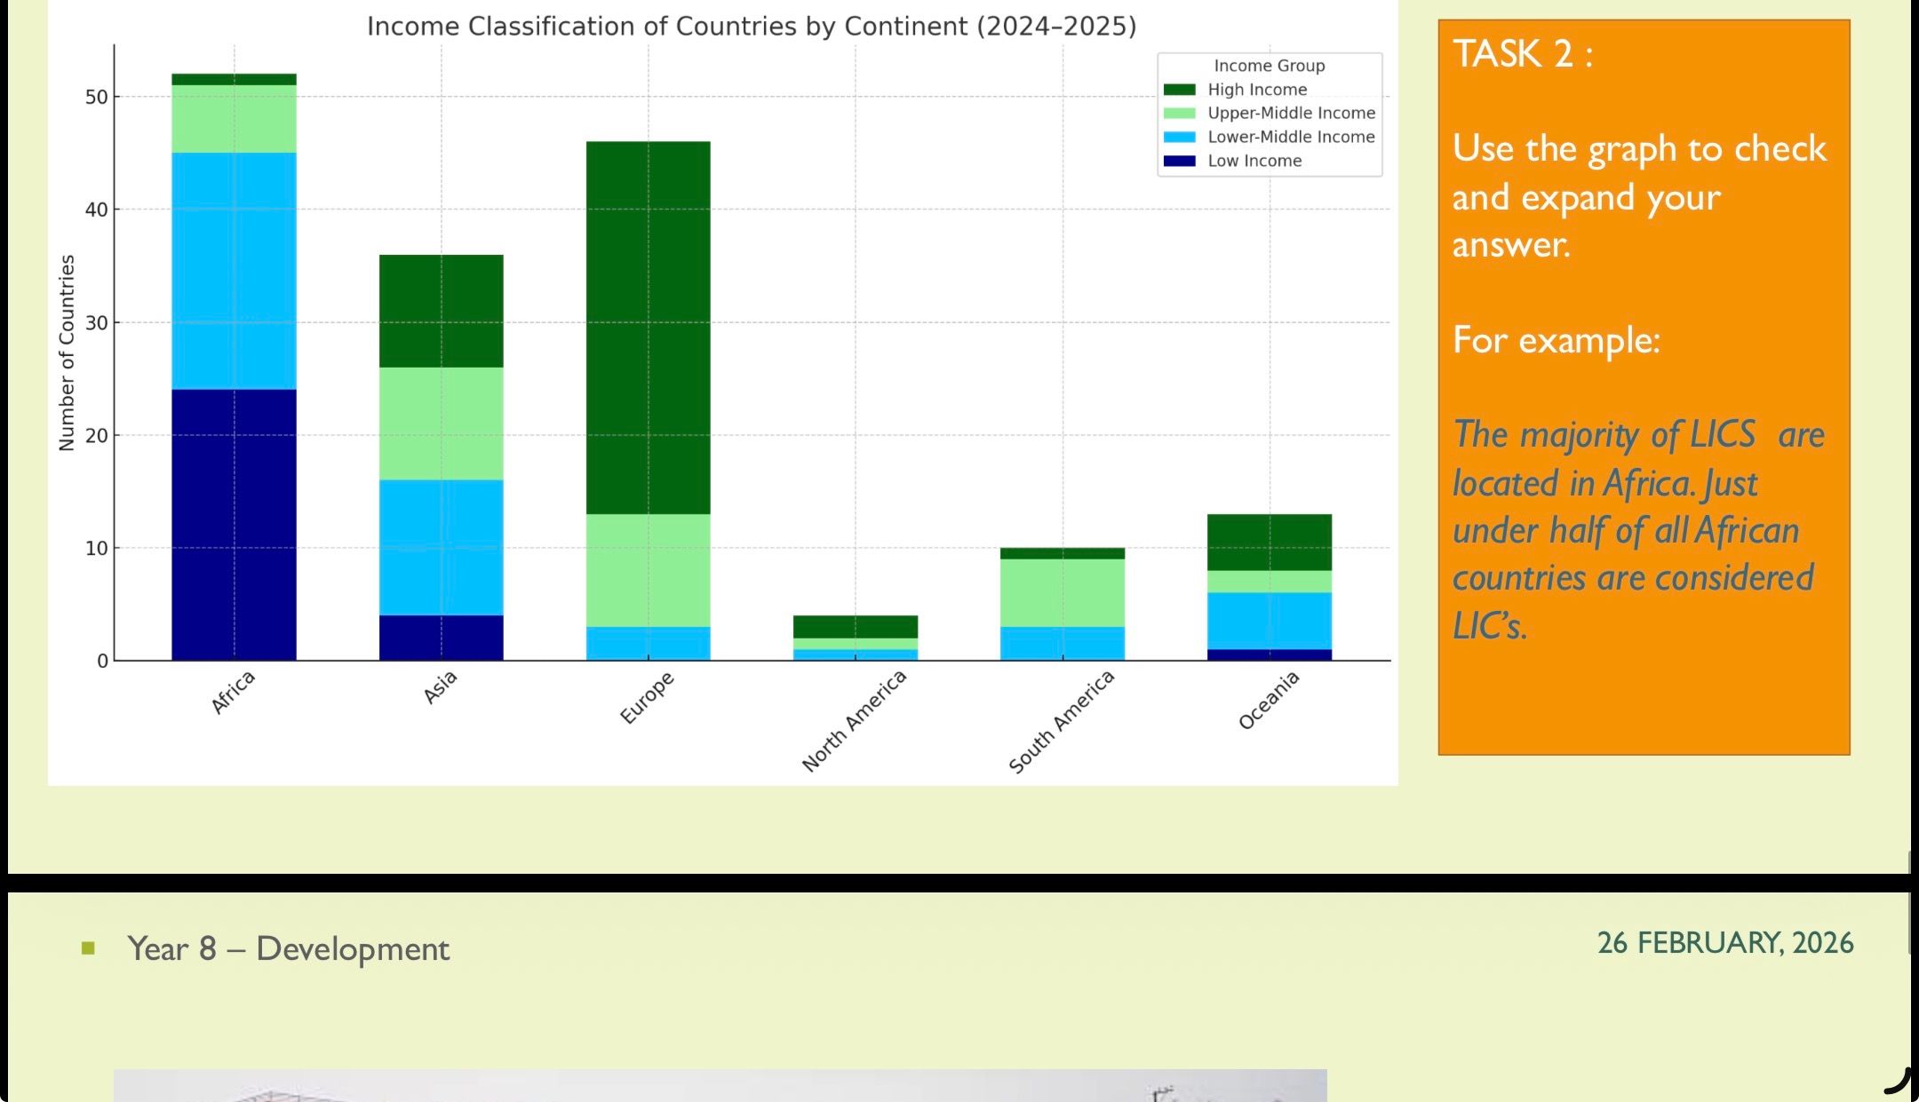The height and width of the screenshot is (1102, 1919).
Task: Click the Europe x-axis label
Action: tap(647, 698)
